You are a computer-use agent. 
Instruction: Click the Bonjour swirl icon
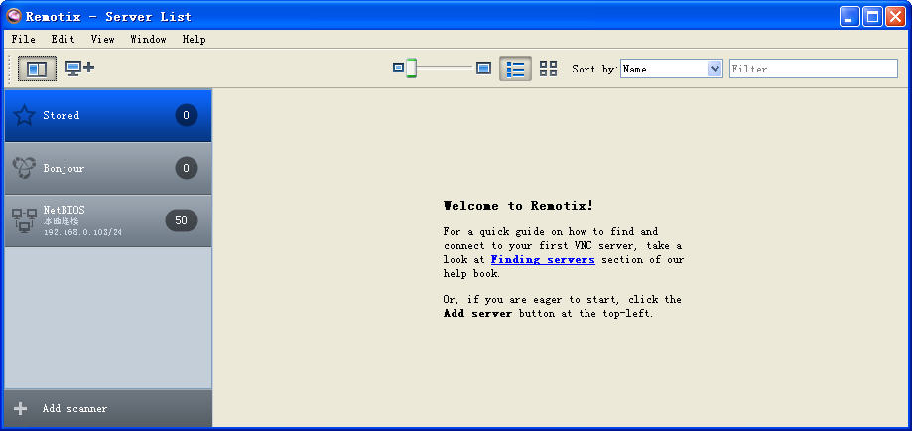click(24, 168)
